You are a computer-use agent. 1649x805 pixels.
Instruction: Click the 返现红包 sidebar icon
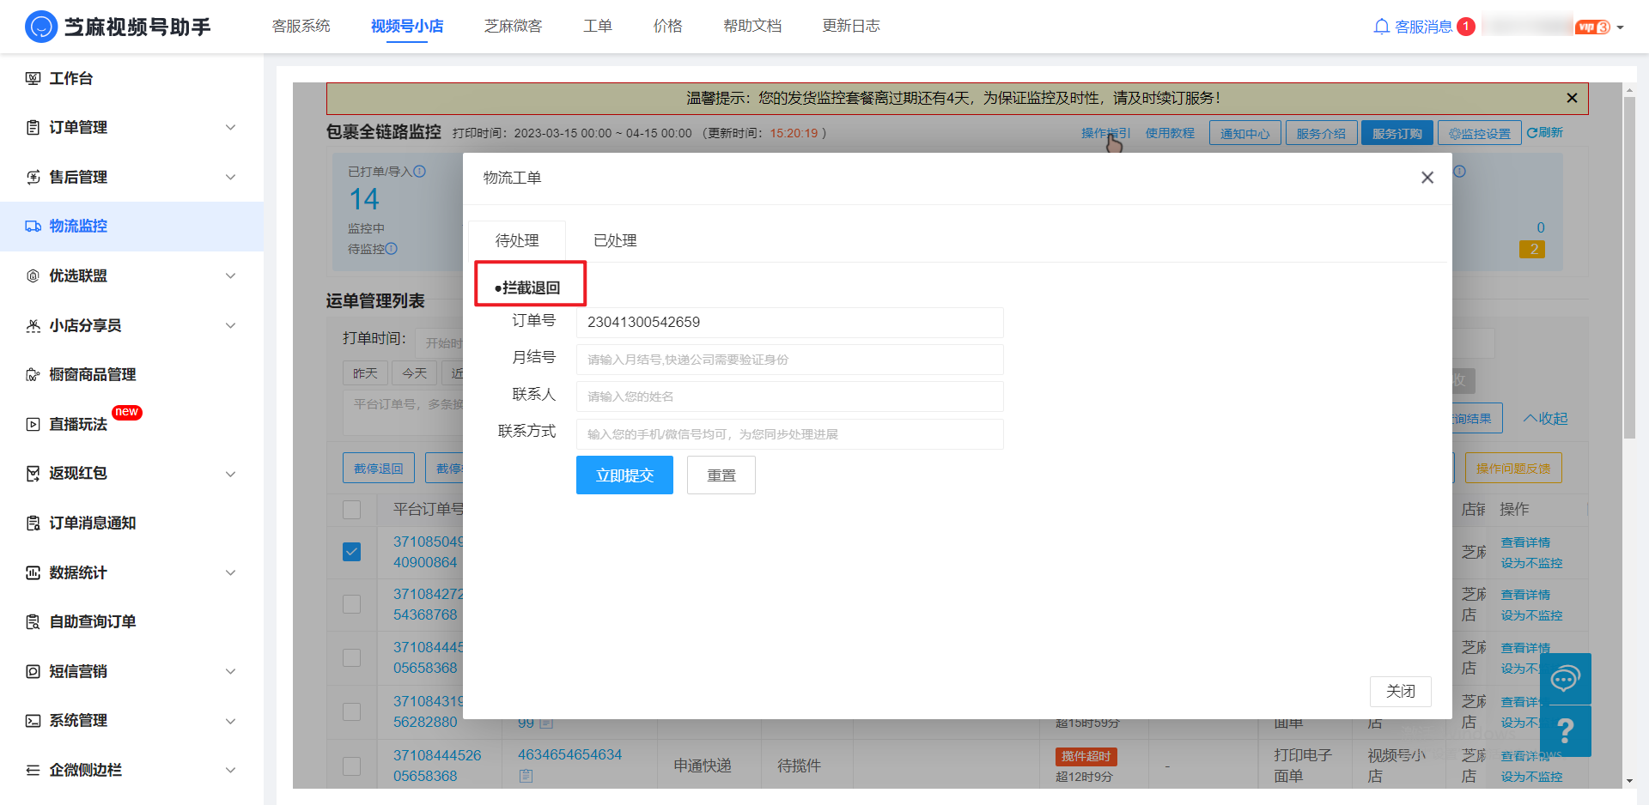pyautogui.click(x=33, y=473)
